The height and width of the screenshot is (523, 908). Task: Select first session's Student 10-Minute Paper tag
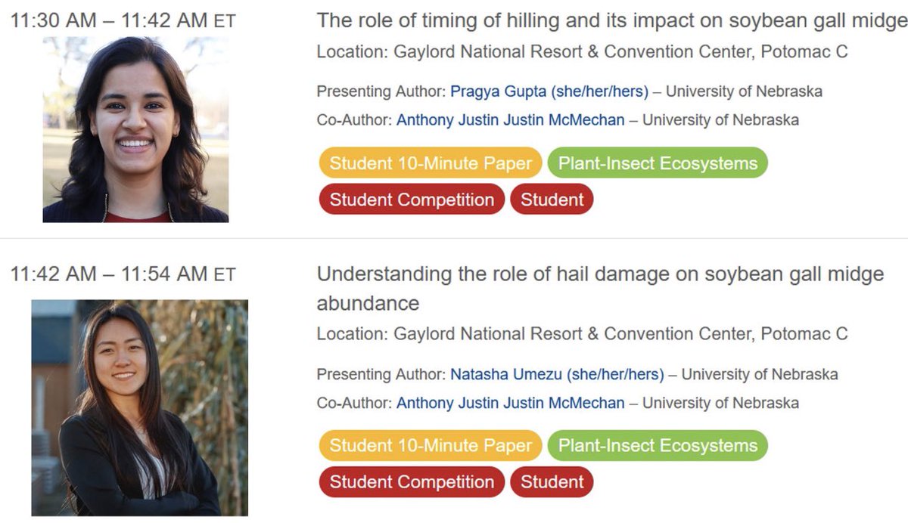point(431,163)
